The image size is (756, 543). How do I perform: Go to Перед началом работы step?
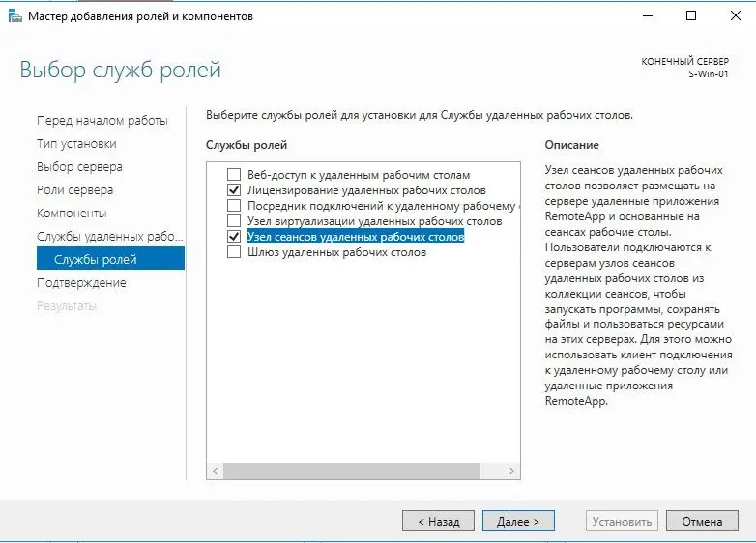pyautogui.click(x=102, y=121)
